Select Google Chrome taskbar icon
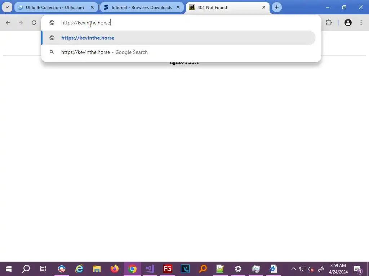 (132, 269)
